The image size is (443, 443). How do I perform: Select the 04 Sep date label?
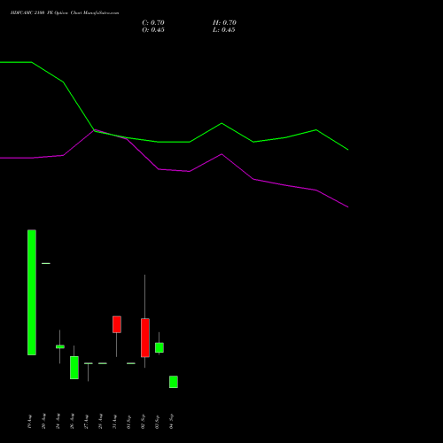pyautogui.click(x=171, y=422)
